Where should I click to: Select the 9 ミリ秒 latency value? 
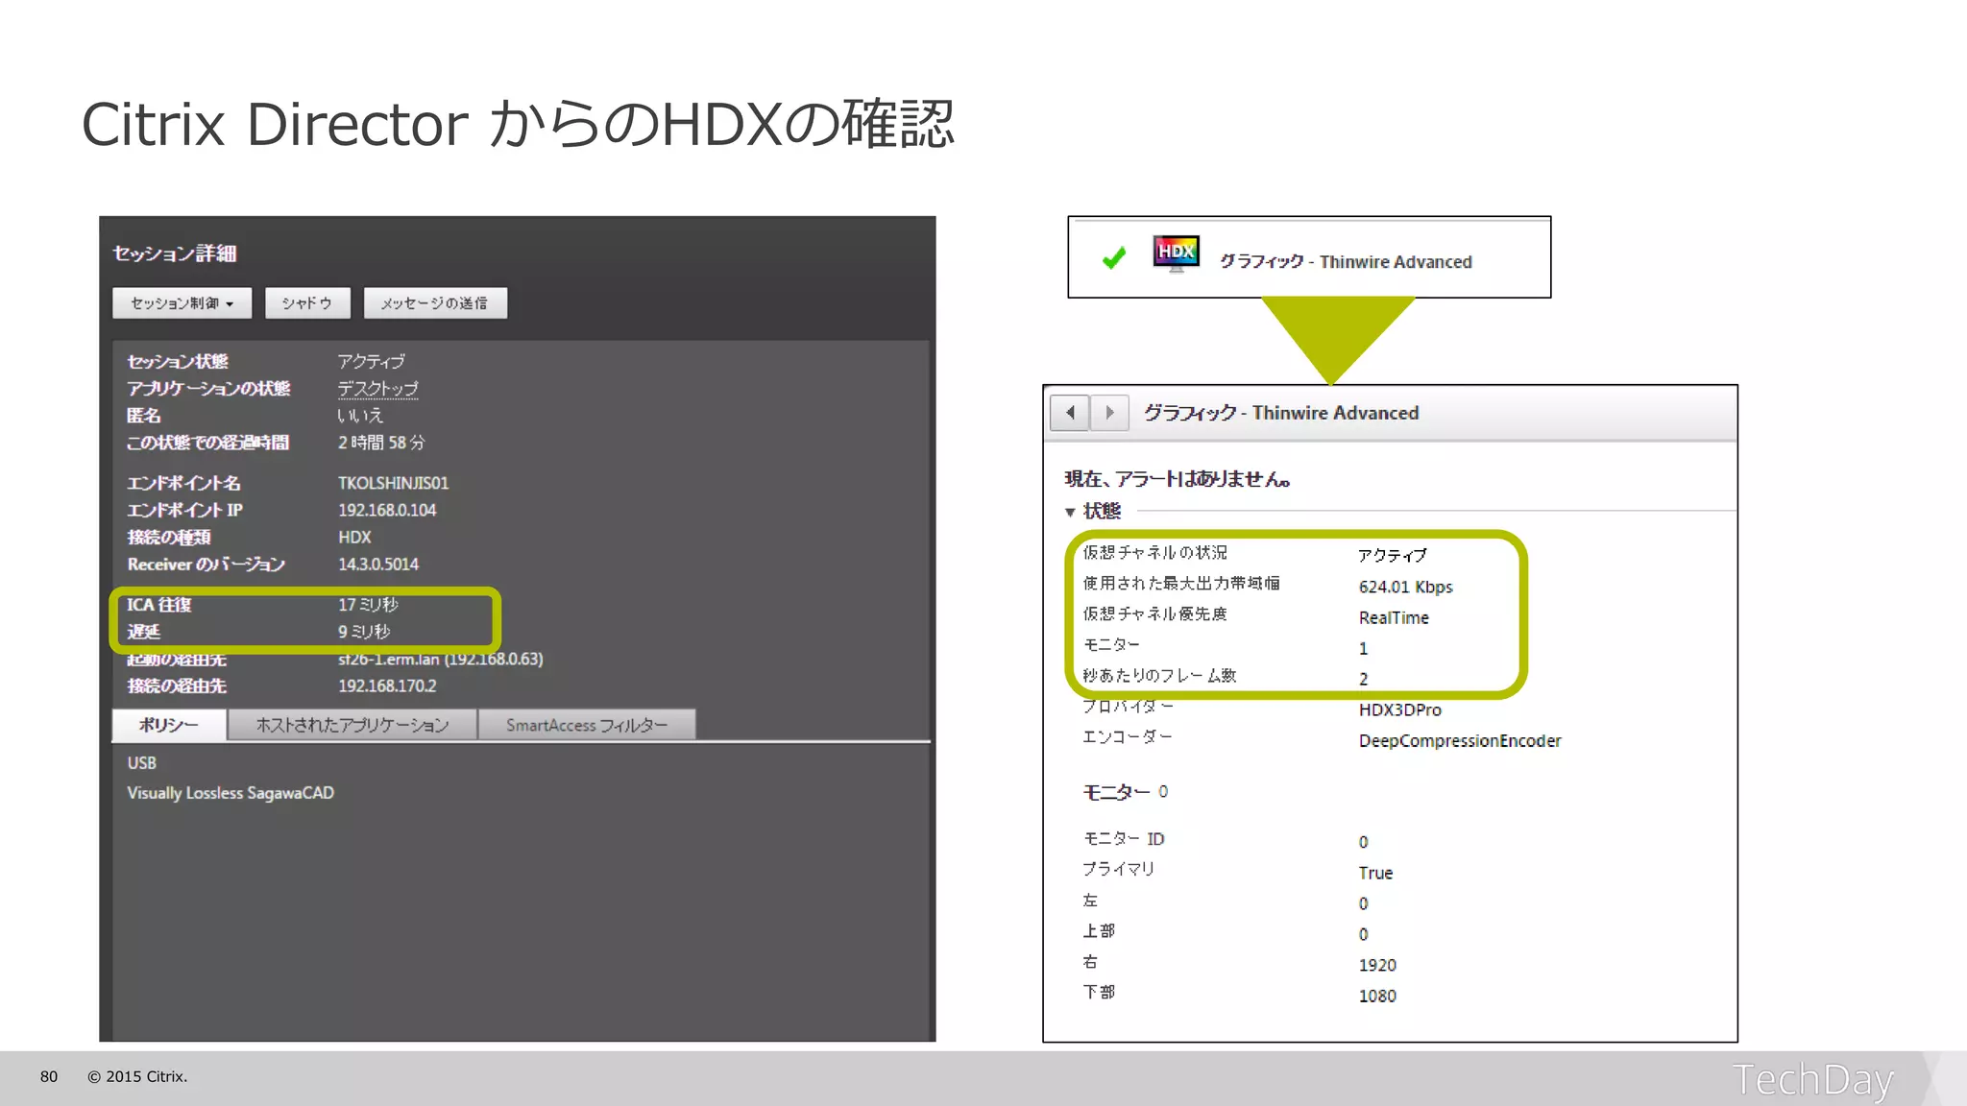[364, 631]
